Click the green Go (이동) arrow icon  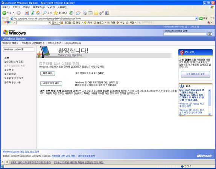(201, 18)
